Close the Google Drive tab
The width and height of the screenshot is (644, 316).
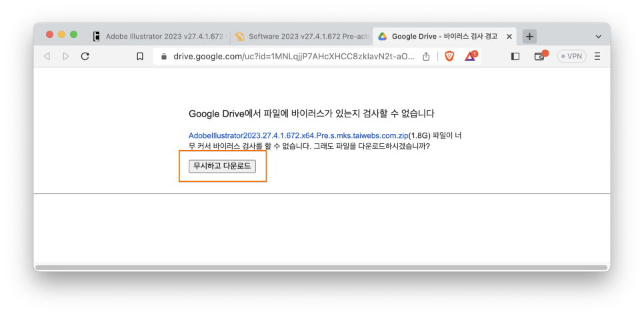509,37
